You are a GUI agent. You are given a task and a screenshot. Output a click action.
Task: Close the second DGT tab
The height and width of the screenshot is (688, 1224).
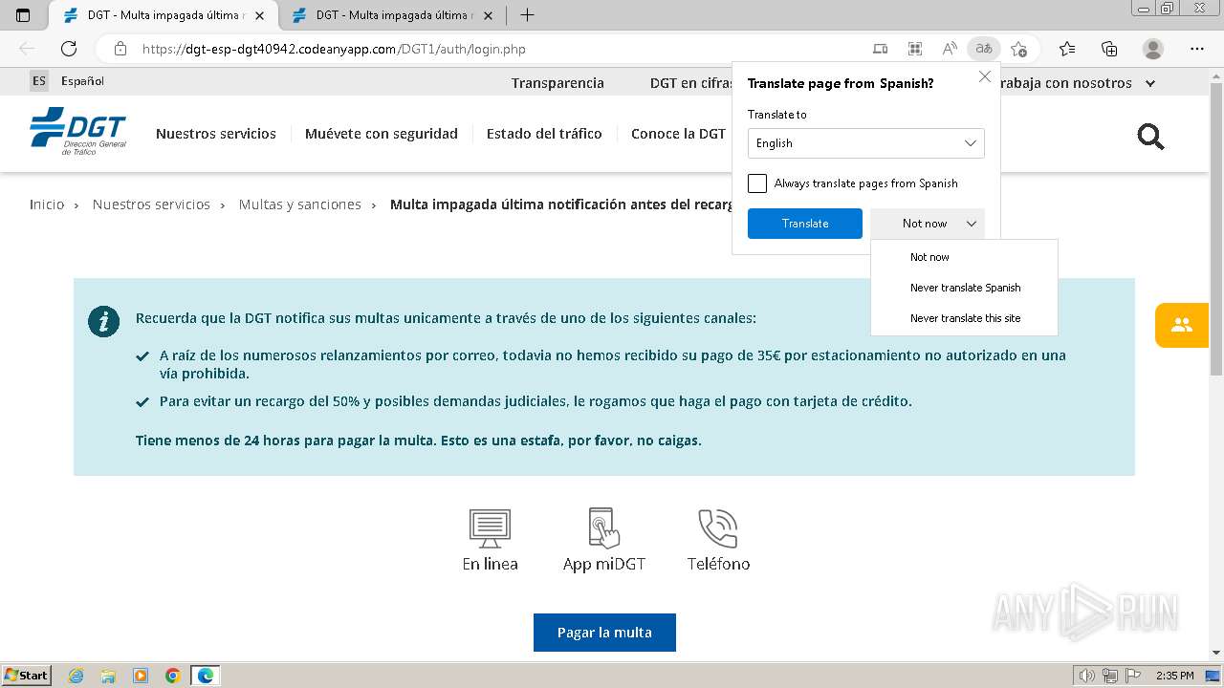[x=489, y=16]
